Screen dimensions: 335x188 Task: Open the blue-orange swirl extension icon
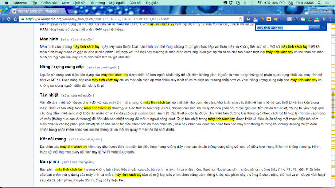coord(262,19)
